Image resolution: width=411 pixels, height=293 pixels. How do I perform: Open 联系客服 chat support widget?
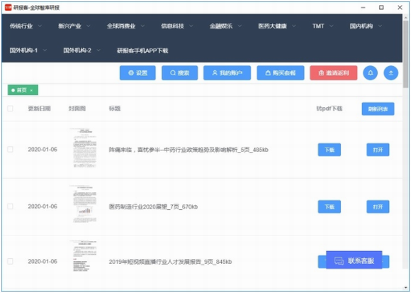click(x=354, y=260)
